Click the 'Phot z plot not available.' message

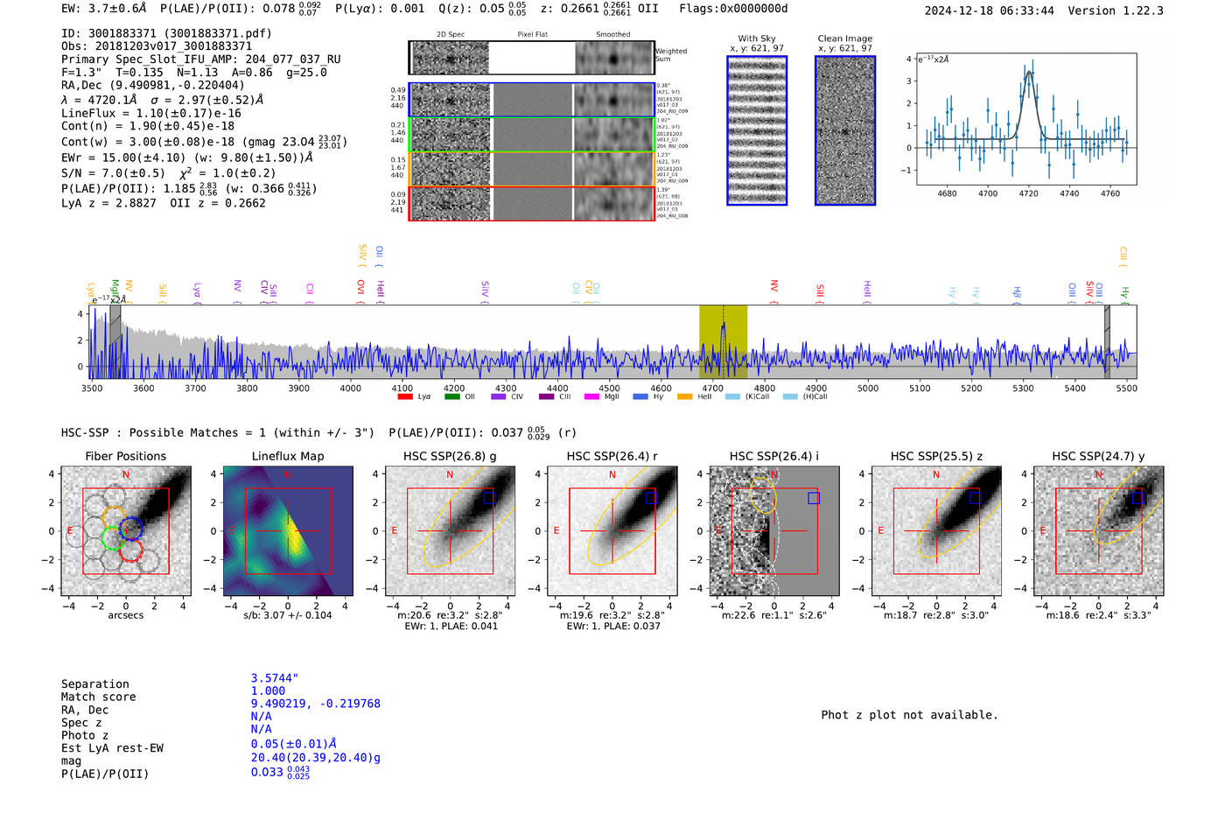(909, 715)
